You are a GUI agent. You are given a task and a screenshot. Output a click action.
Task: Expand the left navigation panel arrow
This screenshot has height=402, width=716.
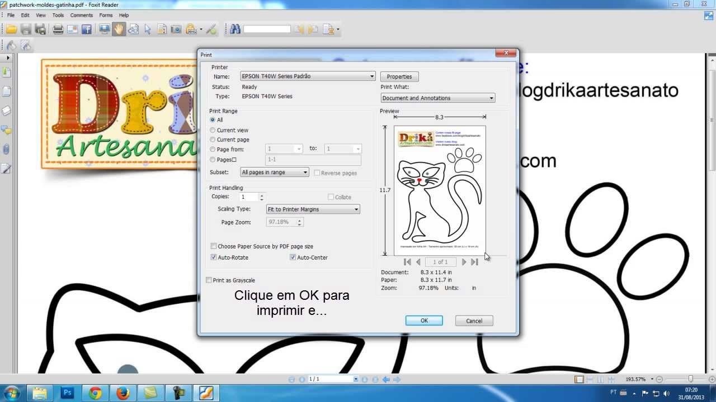point(8,58)
